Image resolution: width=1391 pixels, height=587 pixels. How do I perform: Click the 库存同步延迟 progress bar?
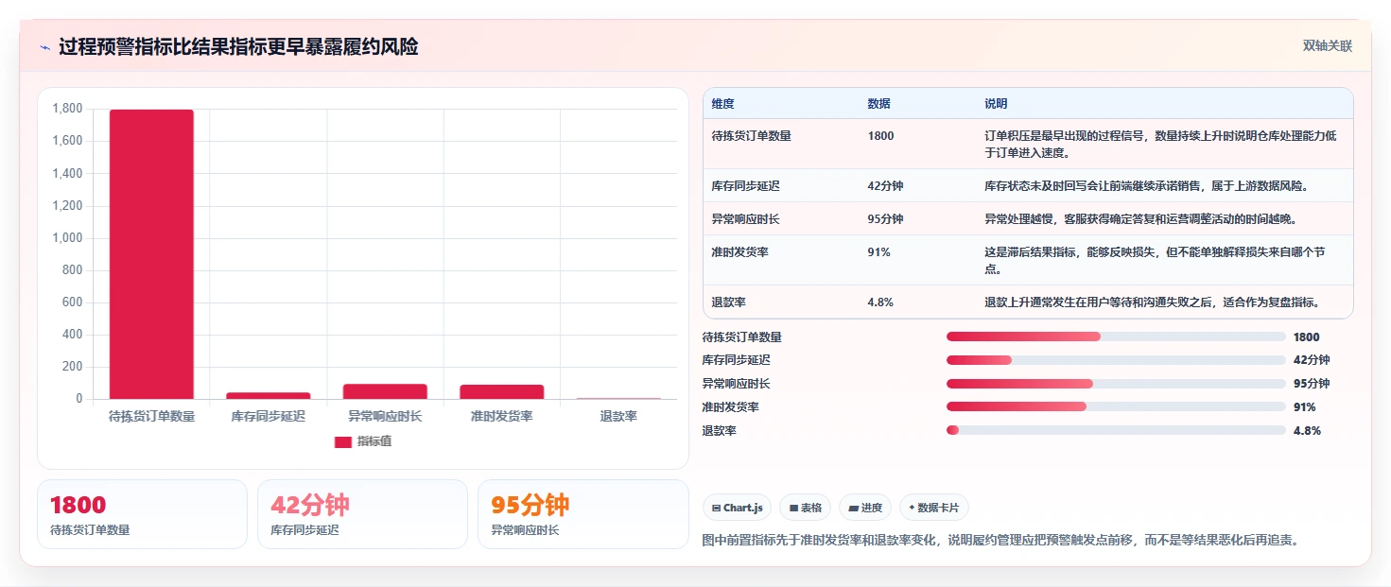coord(1116,360)
